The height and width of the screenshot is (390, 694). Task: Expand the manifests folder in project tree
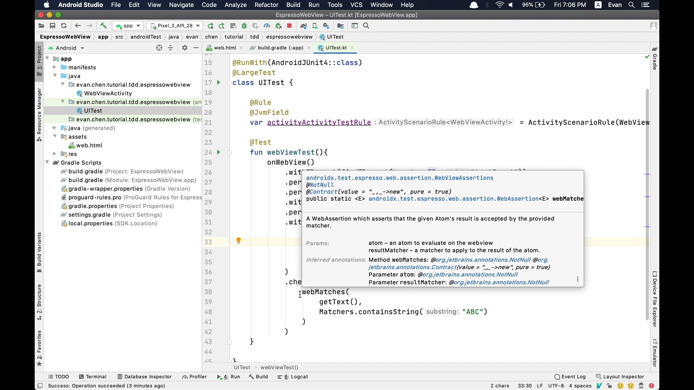[55, 67]
